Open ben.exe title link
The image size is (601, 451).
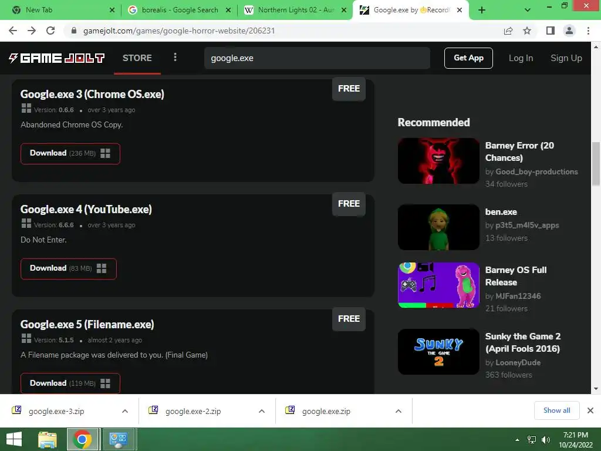click(x=501, y=211)
